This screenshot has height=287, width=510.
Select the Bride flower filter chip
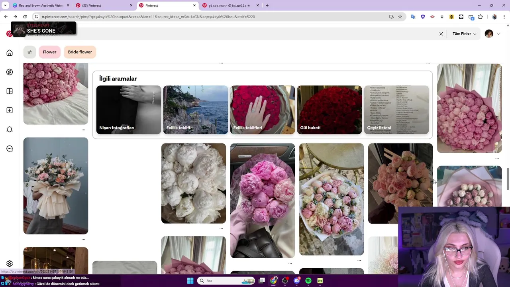[x=80, y=52]
